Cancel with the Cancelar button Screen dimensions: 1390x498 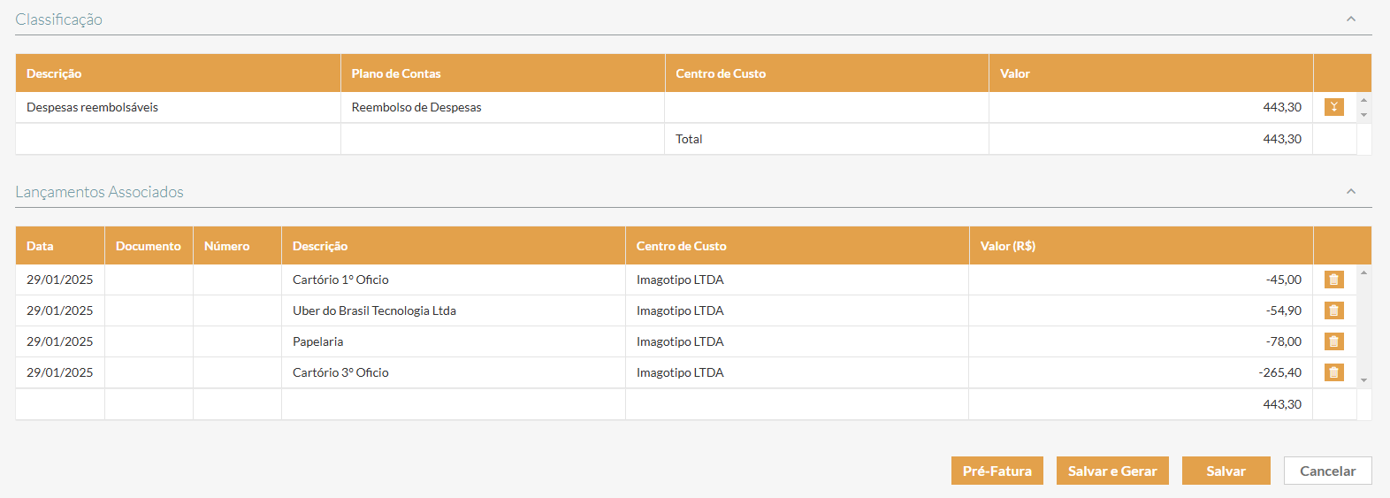click(1327, 471)
